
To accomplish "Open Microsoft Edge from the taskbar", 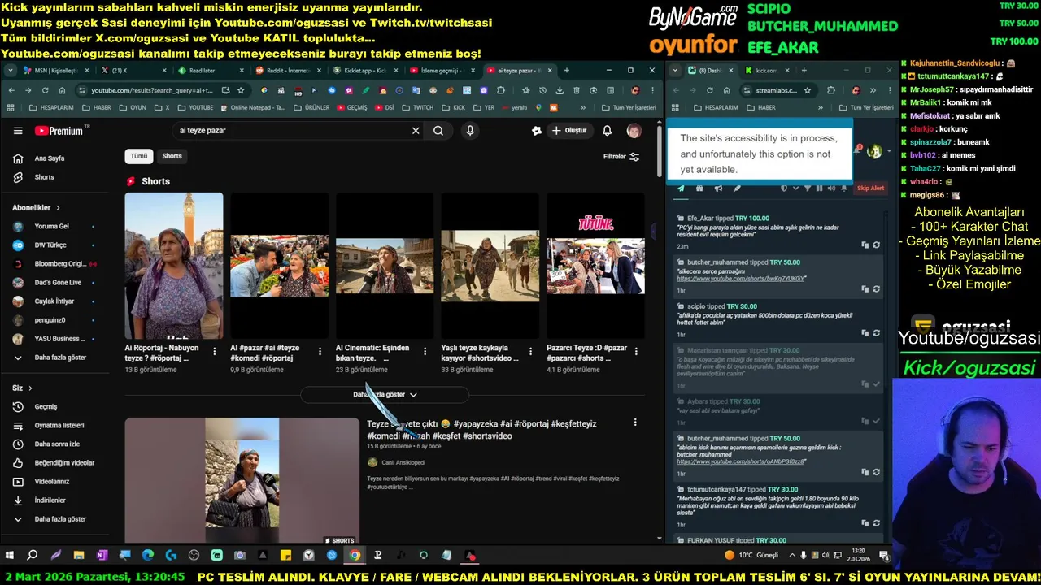I will point(148,556).
